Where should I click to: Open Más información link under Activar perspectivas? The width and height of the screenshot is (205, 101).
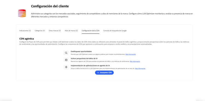[x=135, y=61]
